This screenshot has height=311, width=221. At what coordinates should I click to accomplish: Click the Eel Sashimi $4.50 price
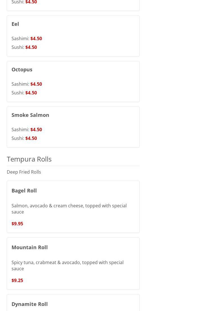36,38
